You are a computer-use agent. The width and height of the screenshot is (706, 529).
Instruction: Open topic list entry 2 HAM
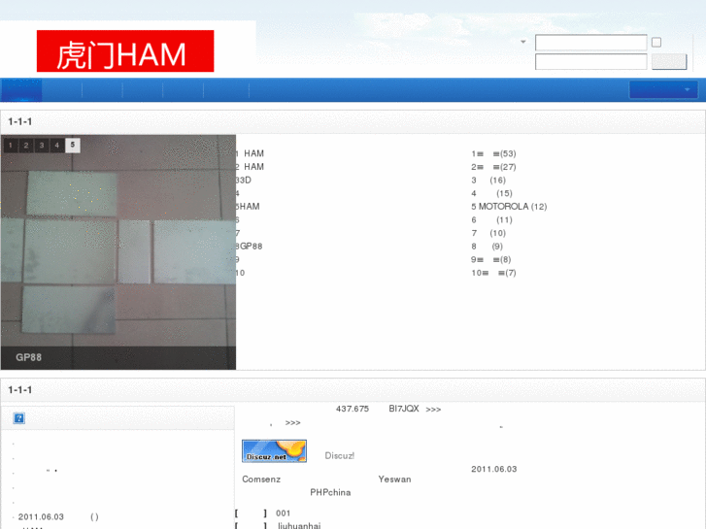tap(250, 167)
